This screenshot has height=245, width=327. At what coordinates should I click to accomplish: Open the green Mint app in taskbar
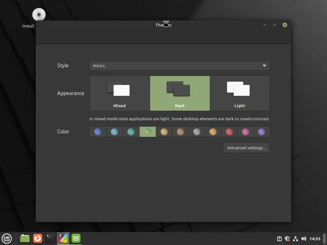click(76, 238)
